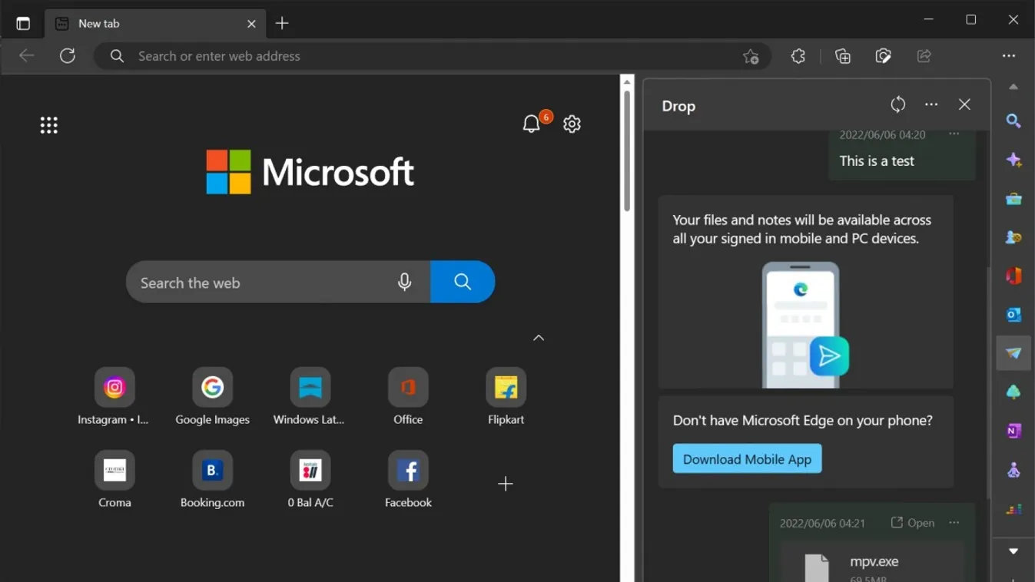The width and height of the screenshot is (1035, 582).
Task: Open the purple figure sidebar icon
Action: (1013, 470)
